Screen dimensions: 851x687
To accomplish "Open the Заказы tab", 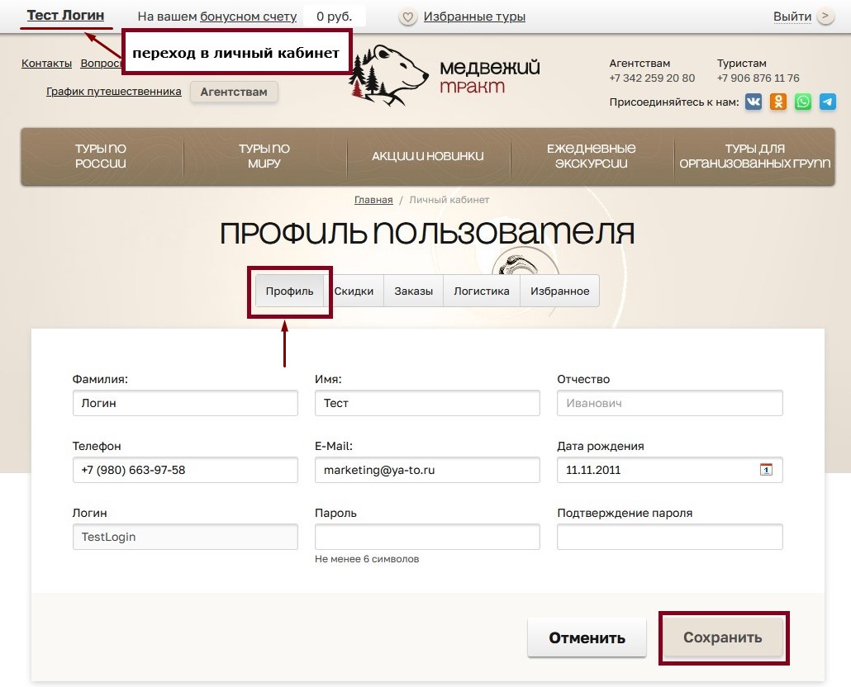I will (x=413, y=291).
